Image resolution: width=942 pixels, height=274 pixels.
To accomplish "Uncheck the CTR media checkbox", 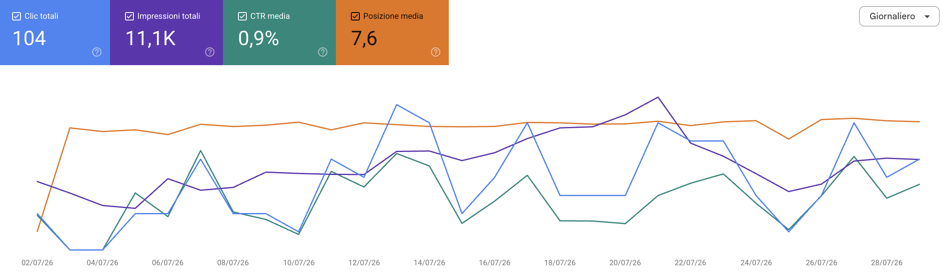I will click(242, 16).
